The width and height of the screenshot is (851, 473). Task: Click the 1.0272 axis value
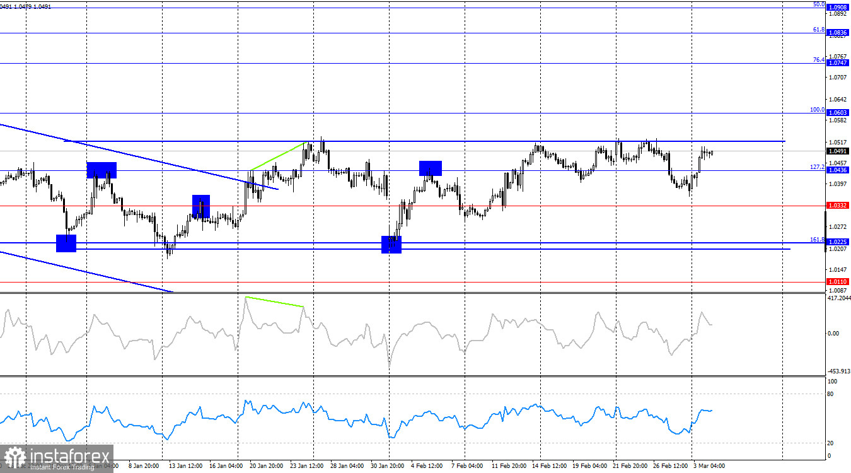pyautogui.click(x=839, y=226)
